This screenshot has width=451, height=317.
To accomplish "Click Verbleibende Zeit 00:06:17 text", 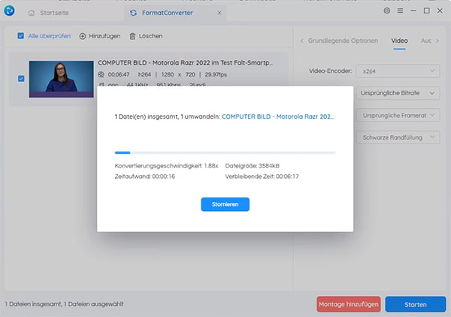I will tap(262, 177).
